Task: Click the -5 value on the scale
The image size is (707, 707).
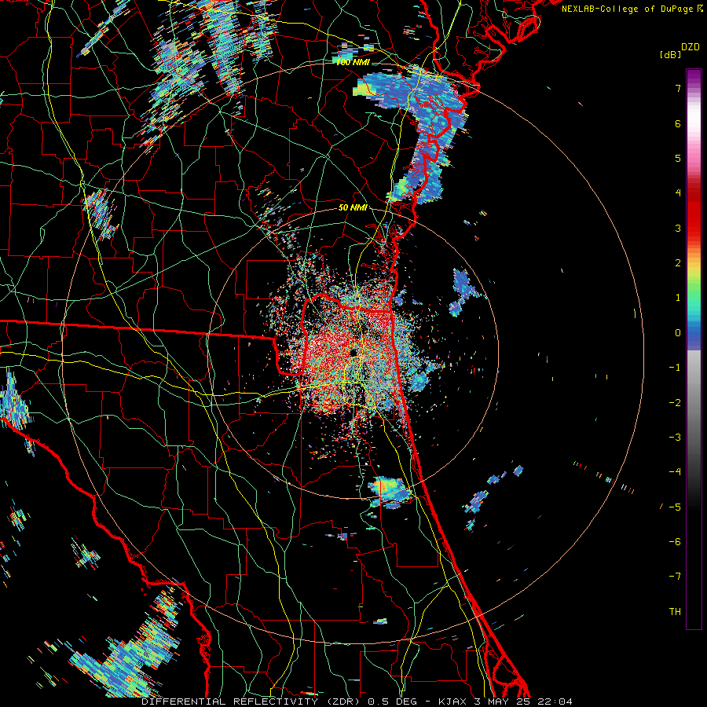Action: (x=675, y=507)
